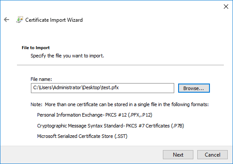Viewport: 233px width, 164px height.
Task: Place cursor on 'C:' in the file path
Action: [x=36, y=87]
